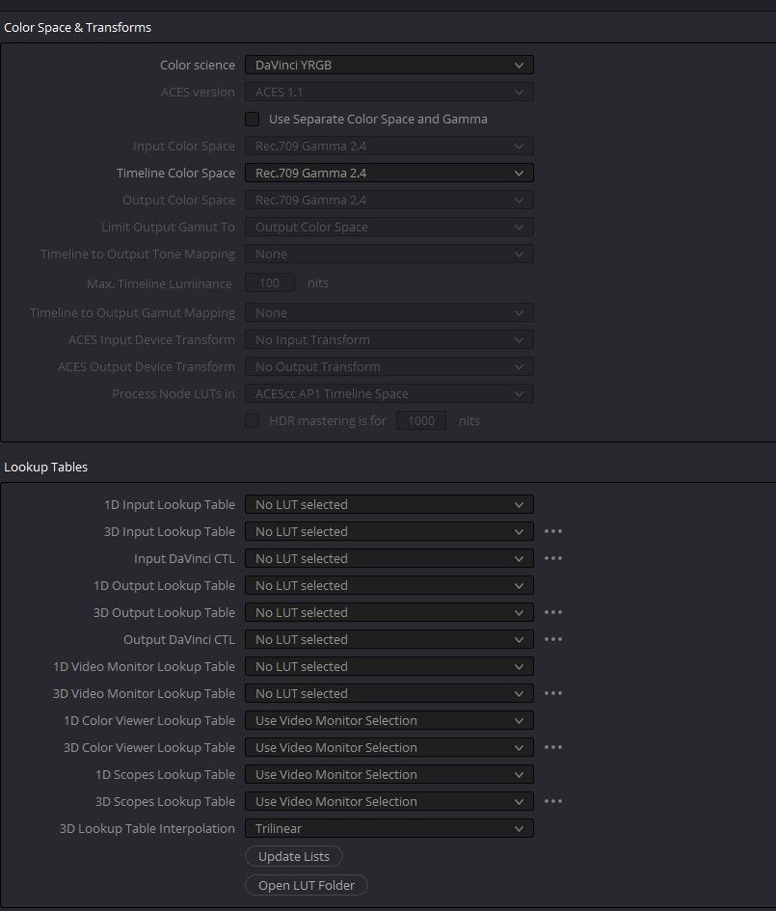Toggle the HDR mastering checkbox
776x911 pixels.
(253, 421)
